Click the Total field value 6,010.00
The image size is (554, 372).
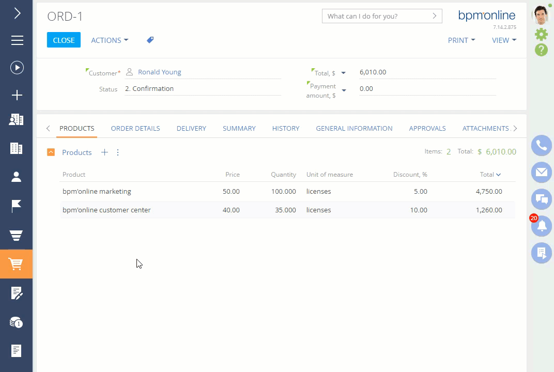pyautogui.click(x=427, y=72)
